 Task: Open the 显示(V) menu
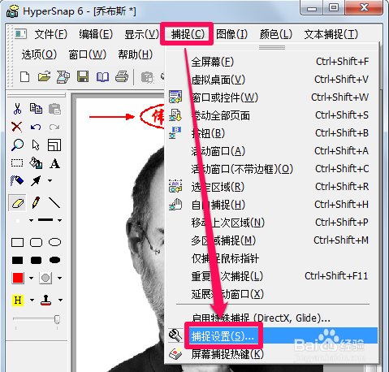(x=141, y=34)
